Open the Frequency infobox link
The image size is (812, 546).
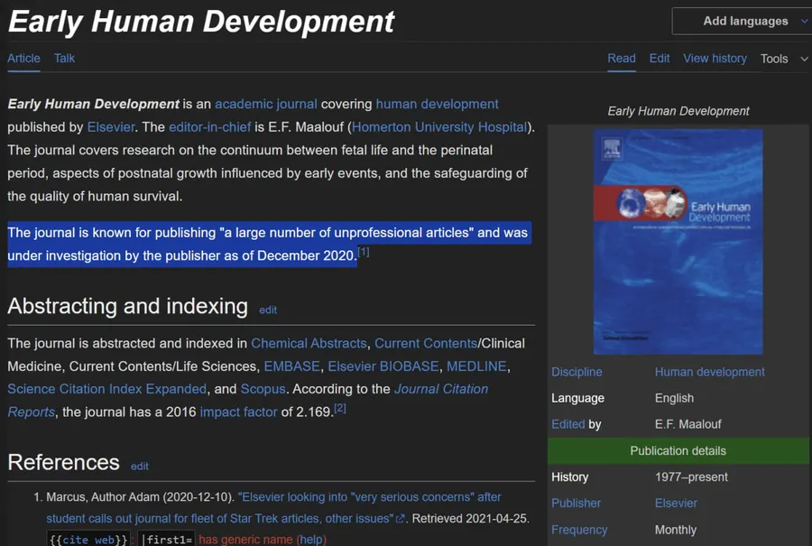point(579,530)
